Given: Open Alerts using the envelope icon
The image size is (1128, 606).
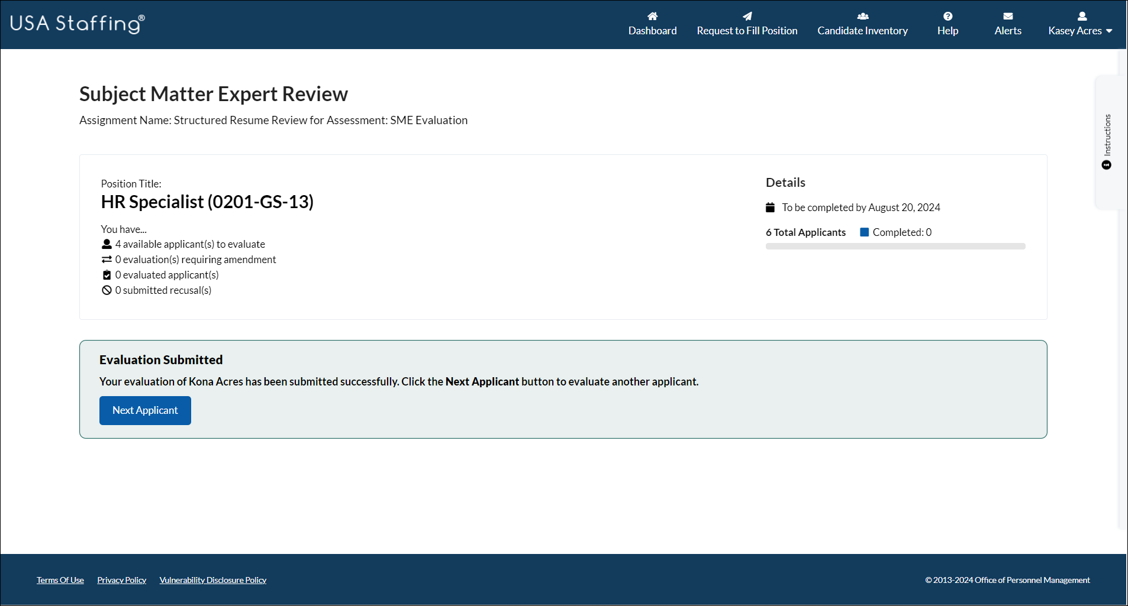Looking at the screenshot, I should point(1007,16).
